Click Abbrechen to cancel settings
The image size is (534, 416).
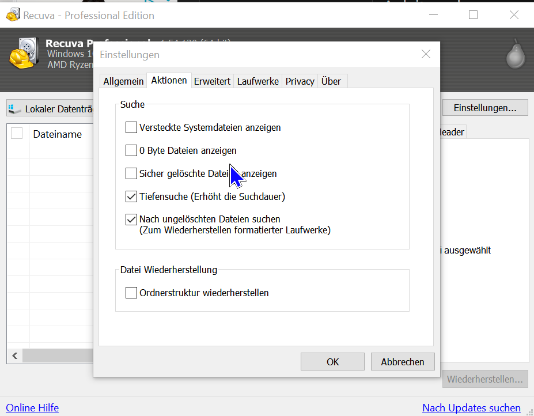(x=403, y=362)
